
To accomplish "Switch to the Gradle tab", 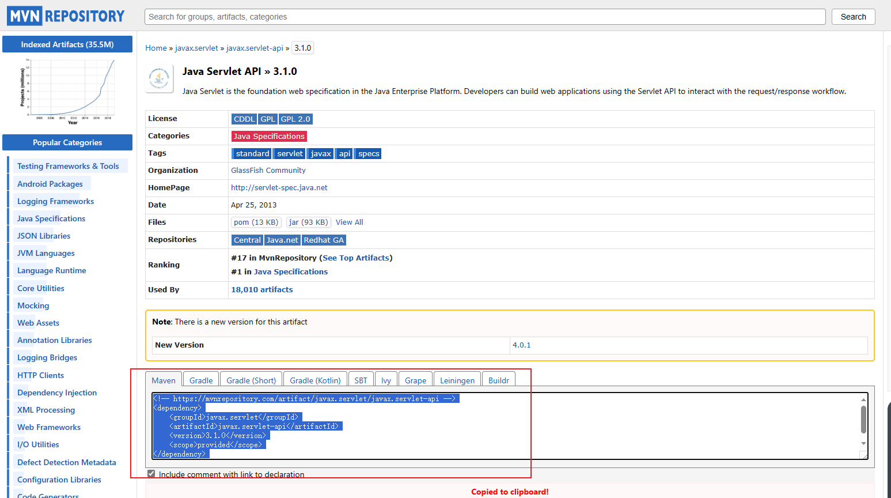I will 201,380.
